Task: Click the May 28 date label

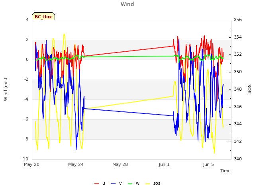Action: click(120, 164)
